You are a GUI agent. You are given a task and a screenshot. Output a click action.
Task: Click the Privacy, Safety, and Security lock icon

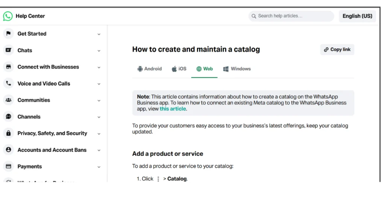[8, 133]
